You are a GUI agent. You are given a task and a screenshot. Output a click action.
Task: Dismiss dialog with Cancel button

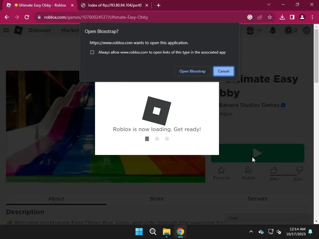224,71
